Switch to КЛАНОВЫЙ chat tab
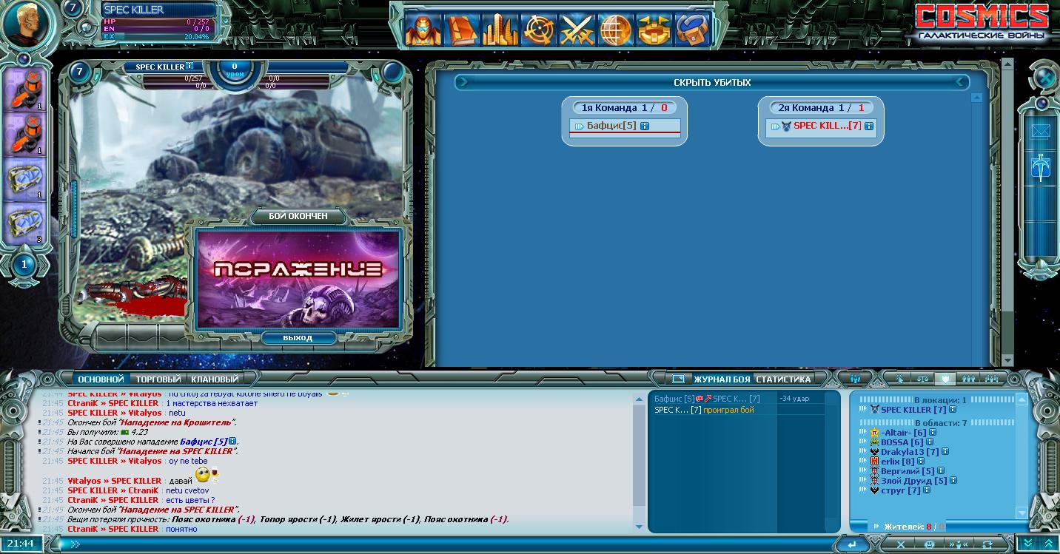The image size is (1060, 554). [x=215, y=379]
